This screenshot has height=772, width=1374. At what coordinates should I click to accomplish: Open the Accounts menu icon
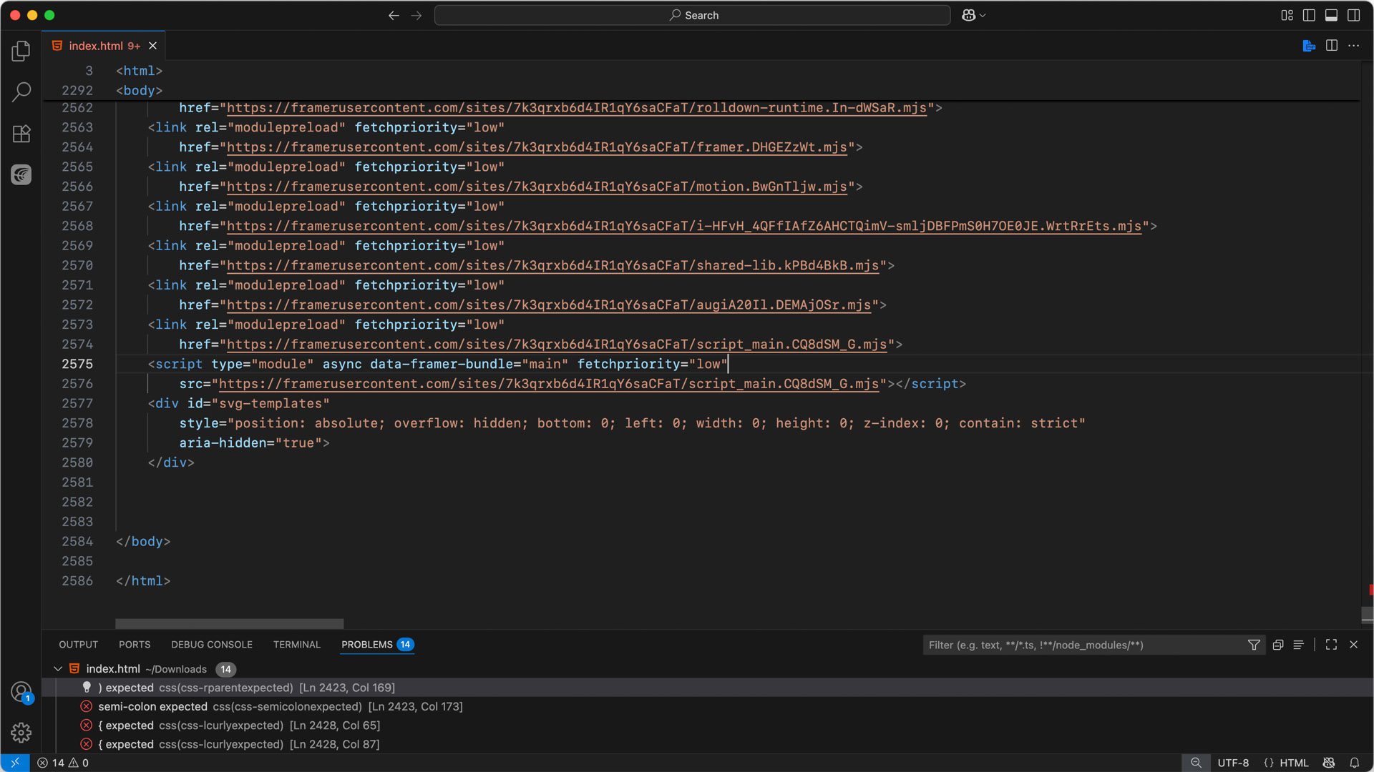click(21, 691)
